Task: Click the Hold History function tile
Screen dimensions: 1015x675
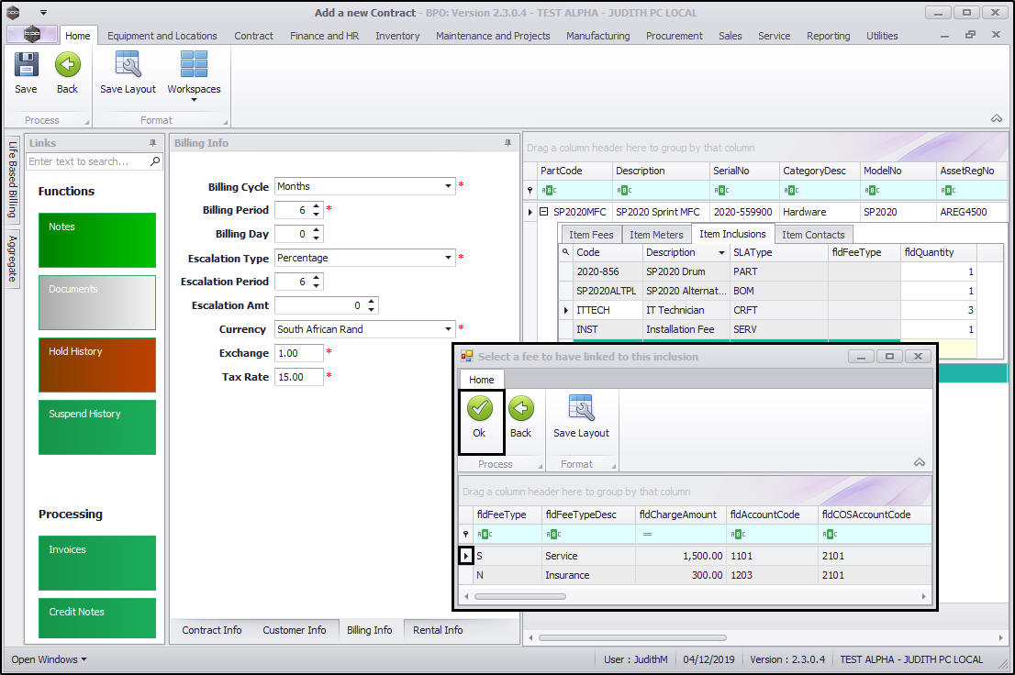Action: (x=97, y=365)
